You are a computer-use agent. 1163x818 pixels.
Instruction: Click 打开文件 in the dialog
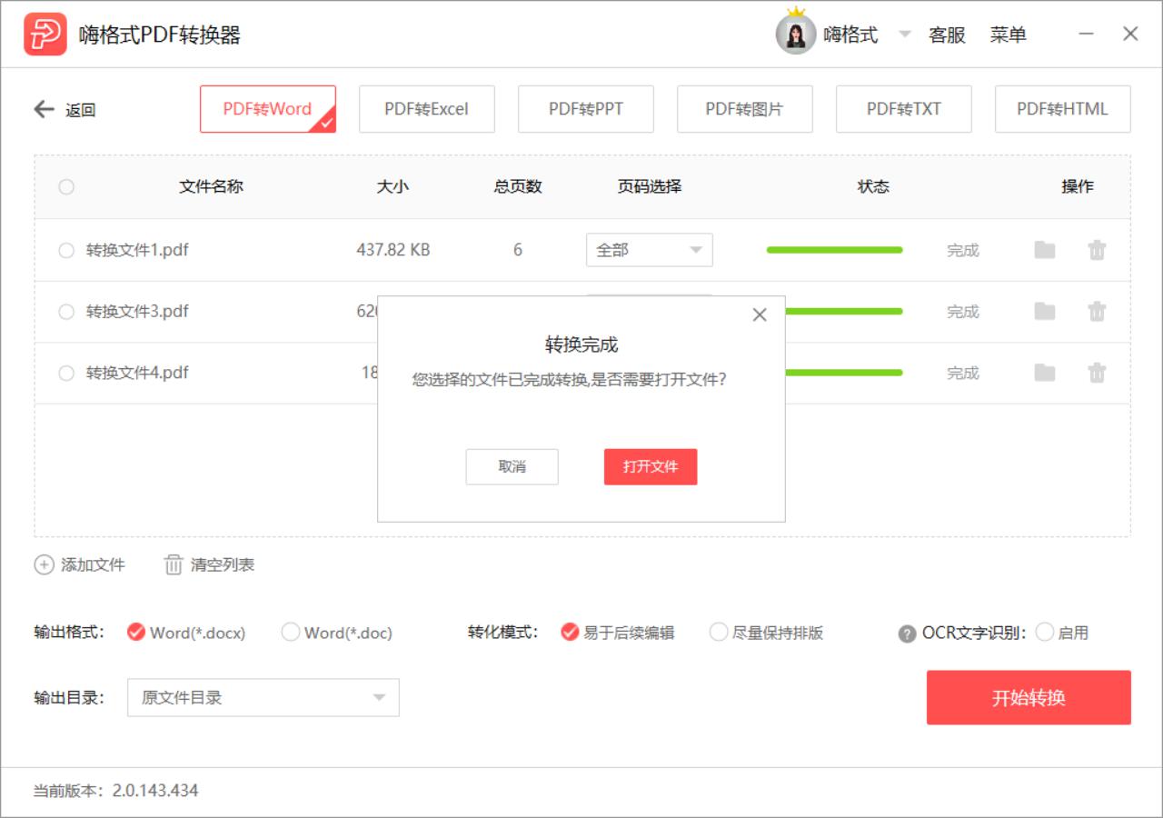point(650,466)
